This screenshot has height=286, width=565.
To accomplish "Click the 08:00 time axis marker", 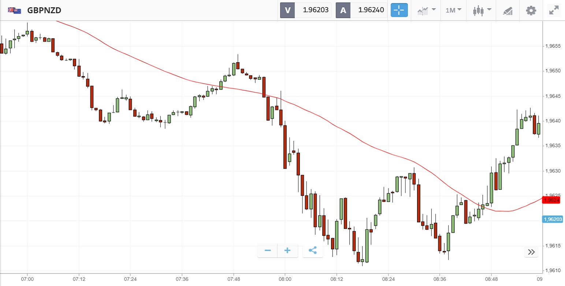I will [285, 279].
